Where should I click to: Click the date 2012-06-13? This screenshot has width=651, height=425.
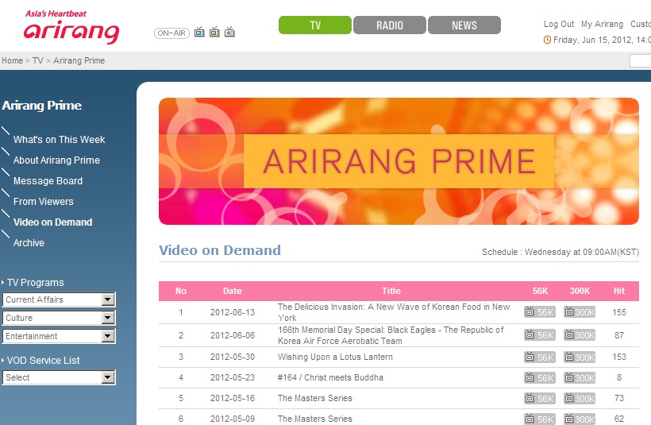(x=233, y=312)
